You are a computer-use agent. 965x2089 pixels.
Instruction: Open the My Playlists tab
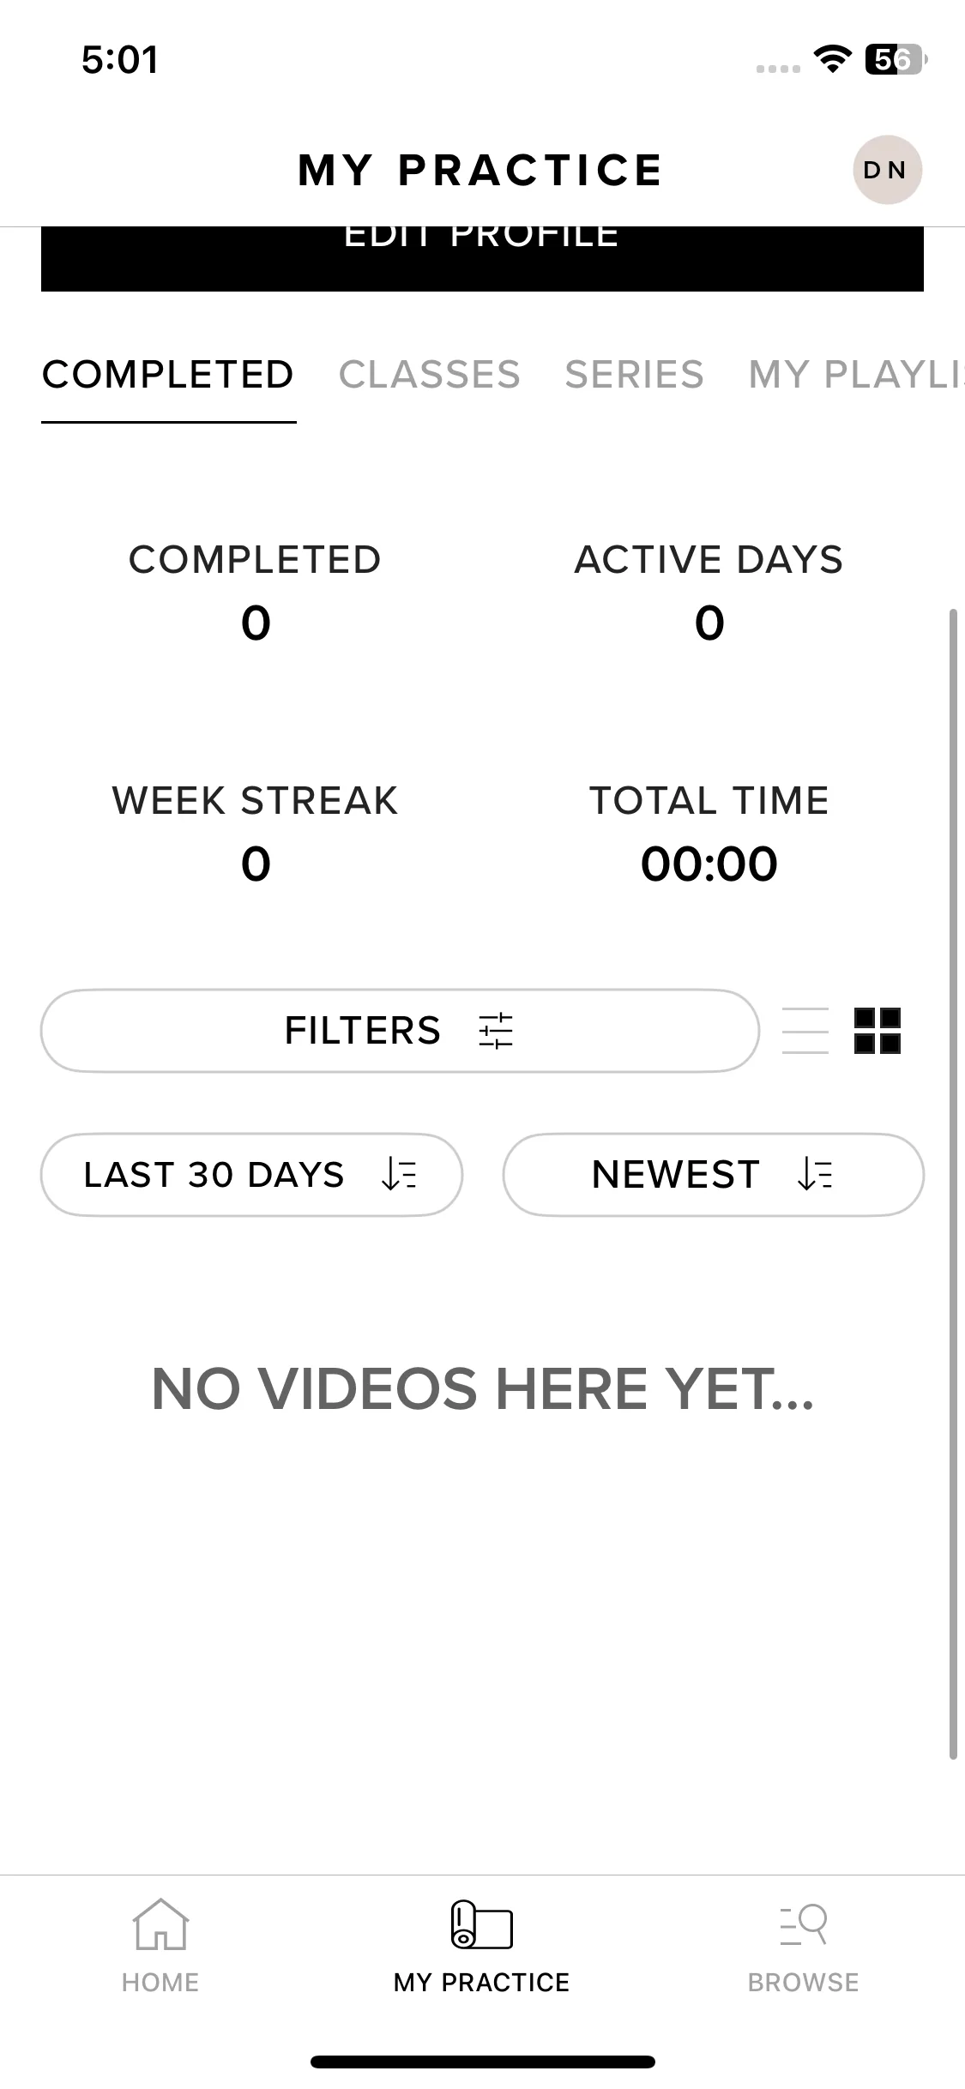[x=855, y=375]
